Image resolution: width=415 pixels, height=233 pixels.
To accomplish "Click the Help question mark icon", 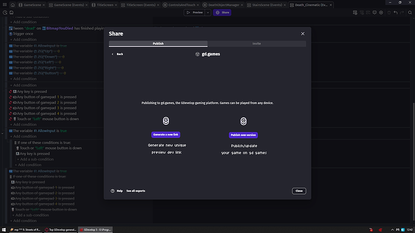I will tap(112, 191).
